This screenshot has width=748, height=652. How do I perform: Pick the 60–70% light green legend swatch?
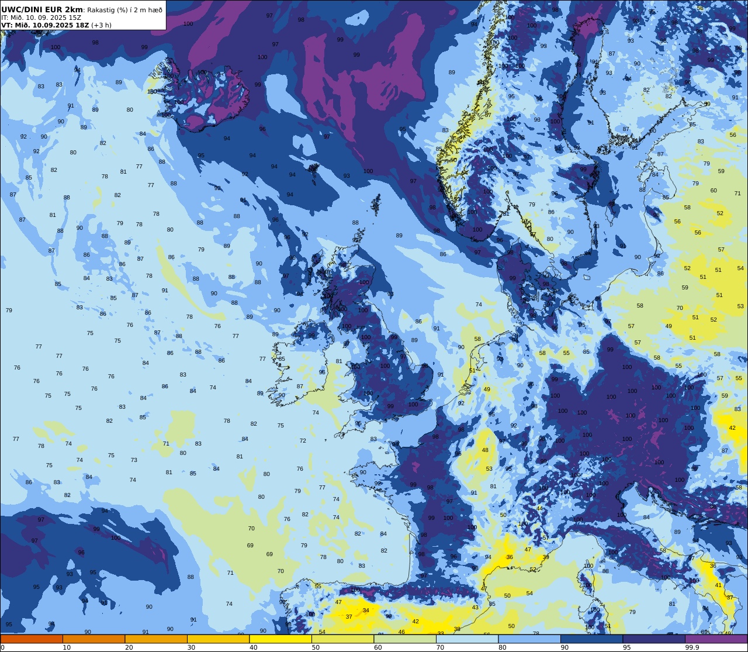click(405, 639)
